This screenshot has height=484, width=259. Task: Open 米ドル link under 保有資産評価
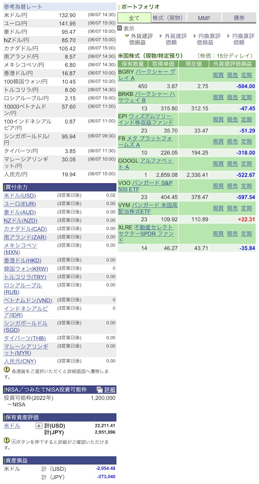pos(12,426)
